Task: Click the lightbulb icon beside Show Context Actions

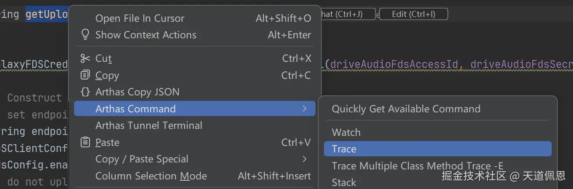Action: tap(85, 35)
